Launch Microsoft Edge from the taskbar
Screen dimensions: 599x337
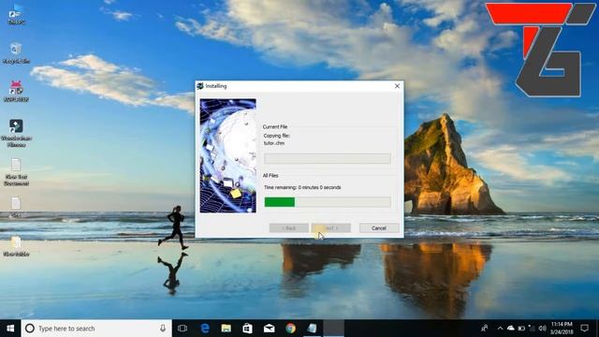click(x=205, y=329)
